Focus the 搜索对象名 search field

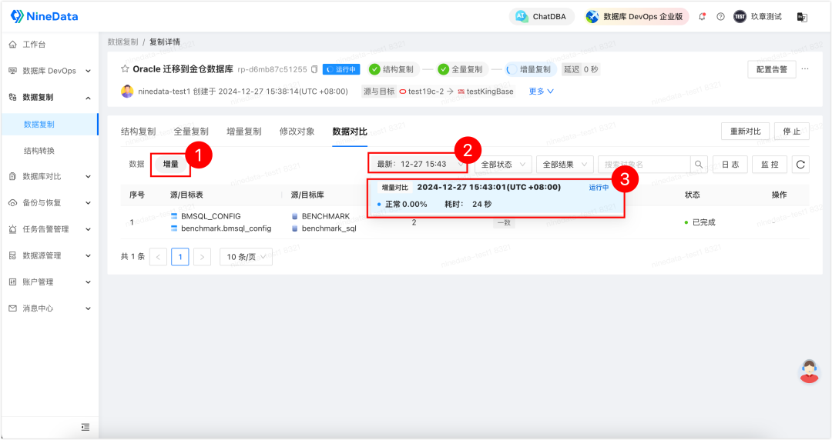point(644,165)
